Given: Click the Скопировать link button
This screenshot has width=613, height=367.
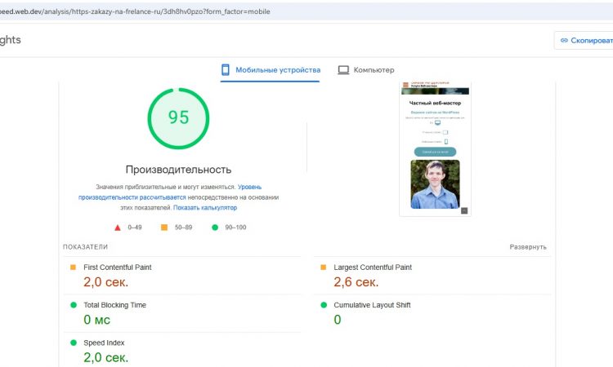Looking at the screenshot, I should (584, 41).
